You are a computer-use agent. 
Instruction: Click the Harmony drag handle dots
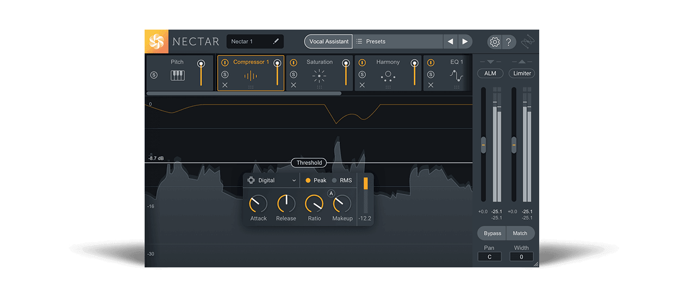[x=388, y=87]
